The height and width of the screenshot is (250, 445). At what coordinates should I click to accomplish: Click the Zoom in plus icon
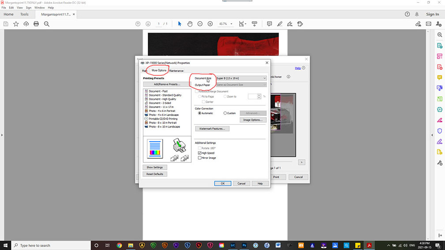pos(210,24)
